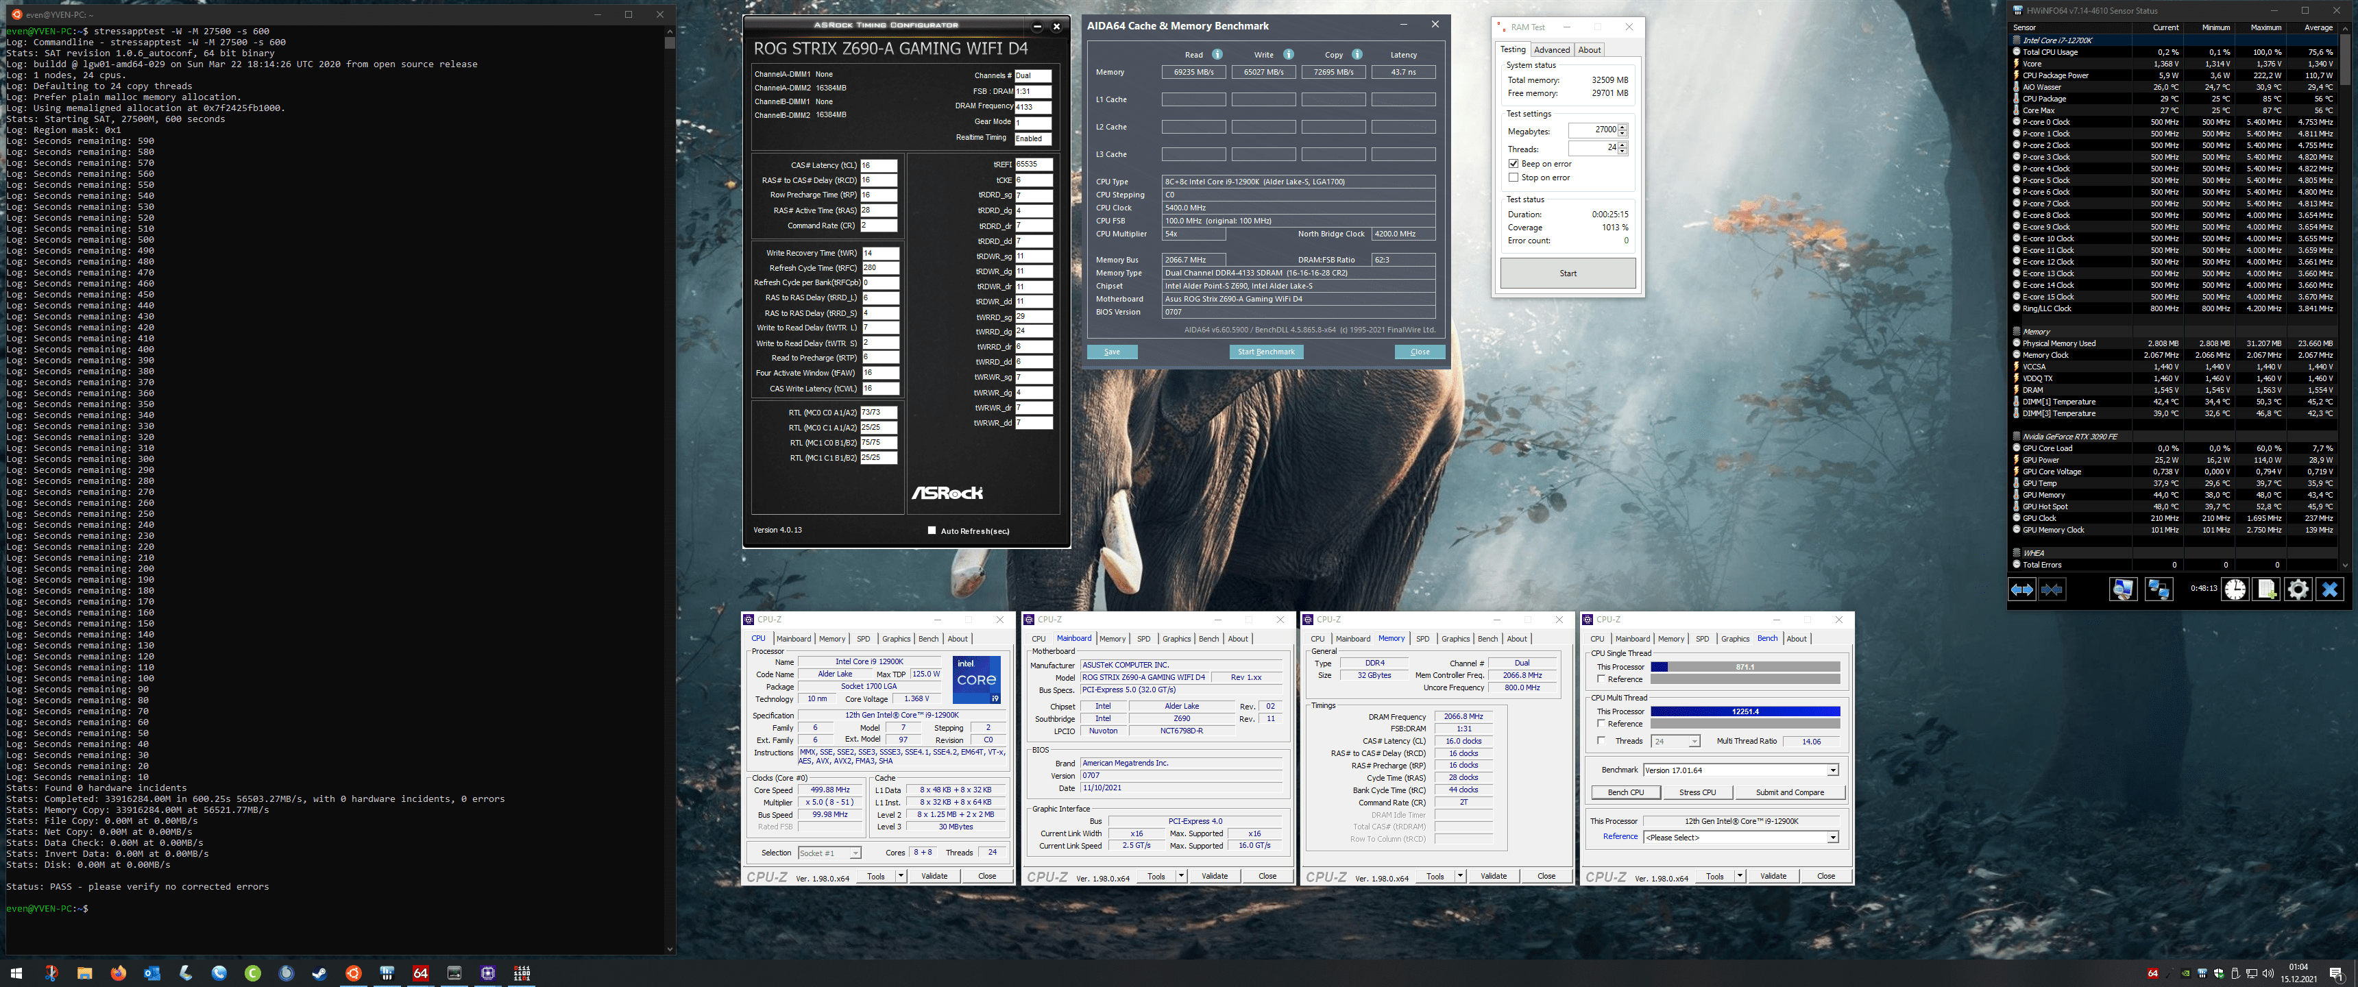Open the About tab in RAM Test

(x=1590, y=50)
